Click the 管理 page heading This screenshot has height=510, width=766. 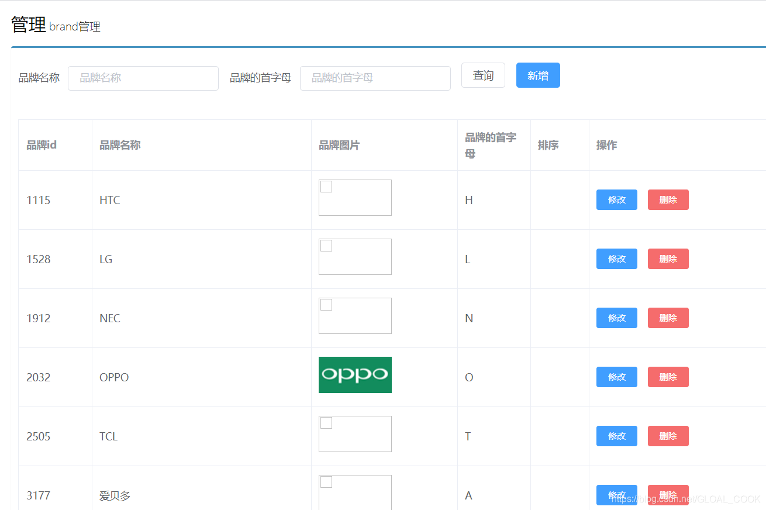[29, 25]
